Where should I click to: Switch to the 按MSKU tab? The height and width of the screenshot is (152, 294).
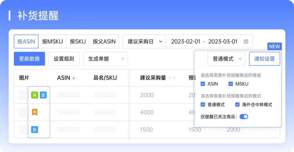52,41
